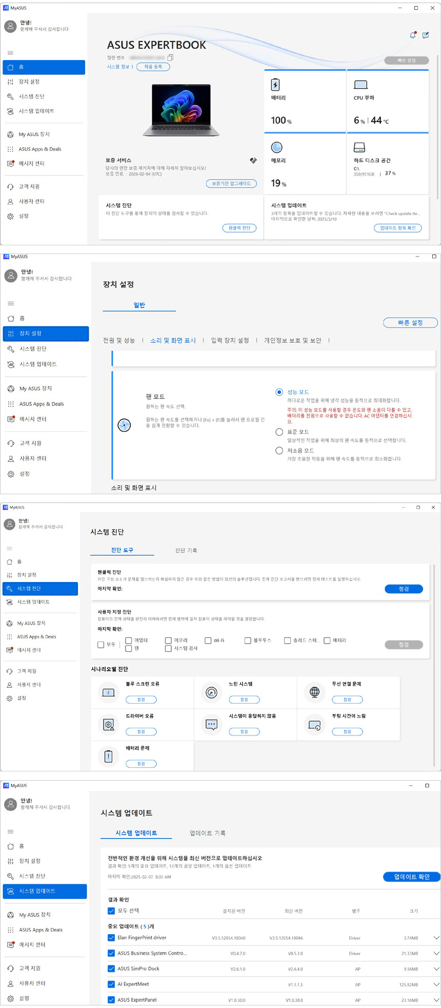Image resolution: width=441 pixels, height=1008 pixels.
Task: Expand the ASUS SimPro Dock update row
Action: pos(436,969)
